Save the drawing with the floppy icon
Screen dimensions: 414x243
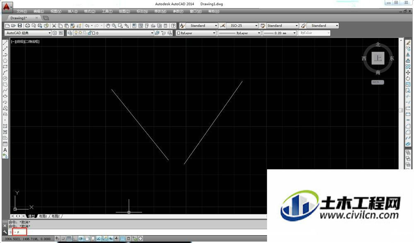coord(19,26)
